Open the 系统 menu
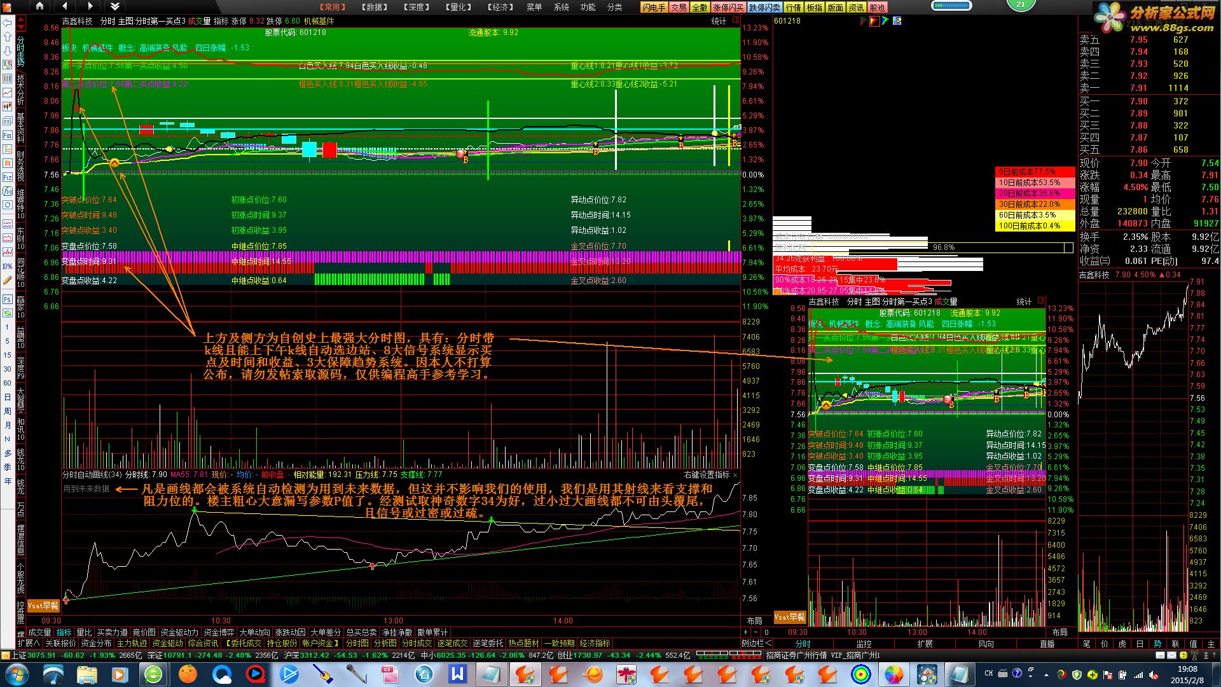The width and height of the screenshot is (1221, 687). tap(562, 7)
